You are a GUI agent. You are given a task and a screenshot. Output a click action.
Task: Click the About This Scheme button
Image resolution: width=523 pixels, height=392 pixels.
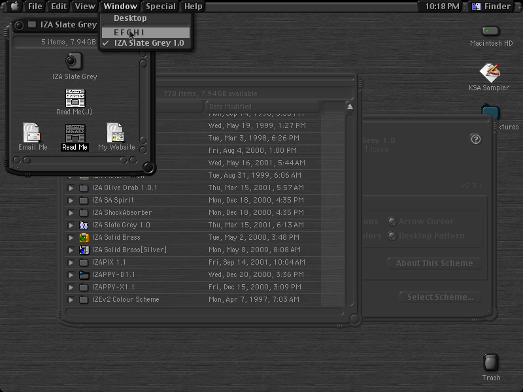click(x=434, y=263)
